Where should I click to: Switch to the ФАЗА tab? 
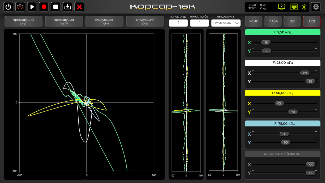click(x=273, y=21)
